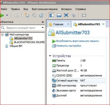
Task: Click the 1 GB memory value
Action: pyautogui.click(x=83, y=61)
